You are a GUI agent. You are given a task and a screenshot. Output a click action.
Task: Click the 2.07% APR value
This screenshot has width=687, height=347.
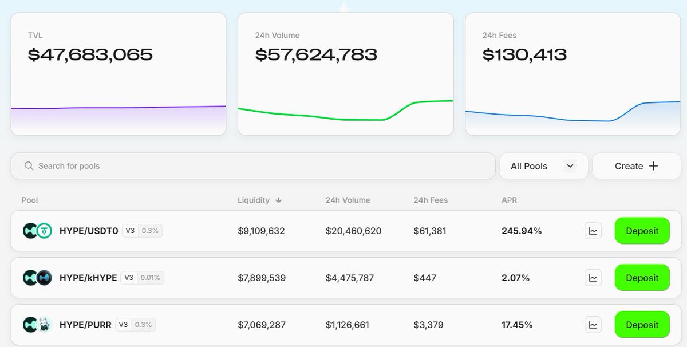[x=515, y=278]
